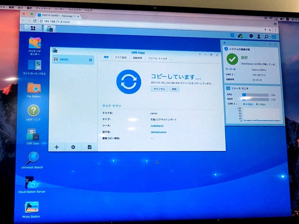Launch Cloud Station Server desktop icon
299x224 pixels.
32,185
